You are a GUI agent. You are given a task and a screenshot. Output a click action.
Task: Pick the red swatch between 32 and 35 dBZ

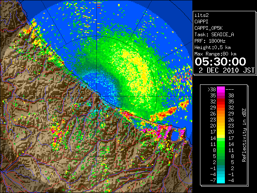point(221,102)
